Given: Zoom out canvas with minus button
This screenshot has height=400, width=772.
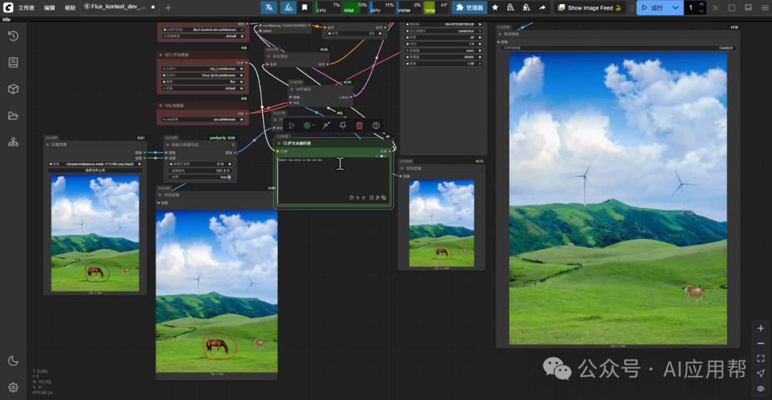Looking at the screenshot, I should pyautogui.click(x=761, y=344).
